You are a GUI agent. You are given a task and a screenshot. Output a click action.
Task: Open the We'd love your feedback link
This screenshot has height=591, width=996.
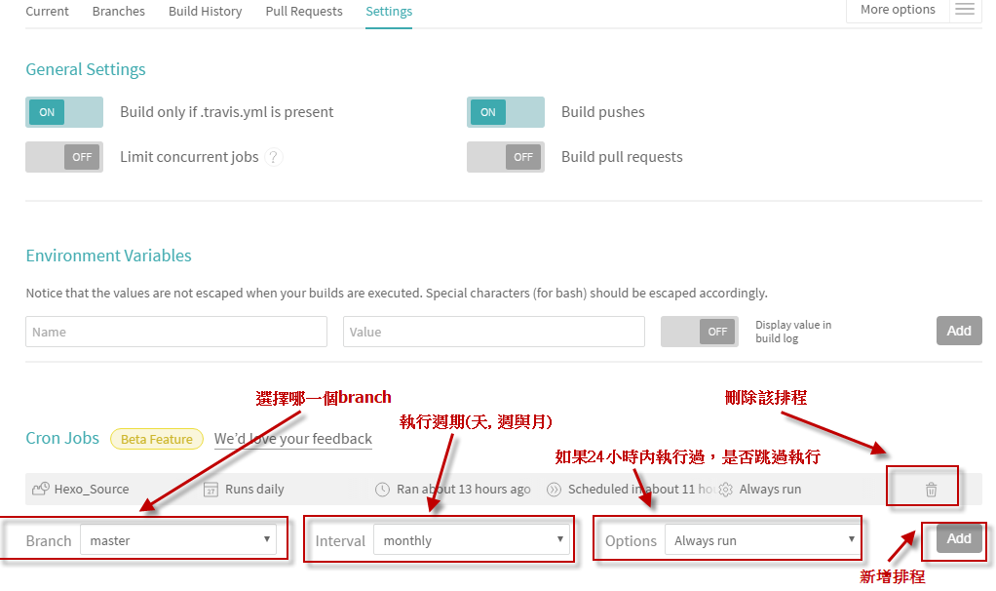[x=293, y=439]
